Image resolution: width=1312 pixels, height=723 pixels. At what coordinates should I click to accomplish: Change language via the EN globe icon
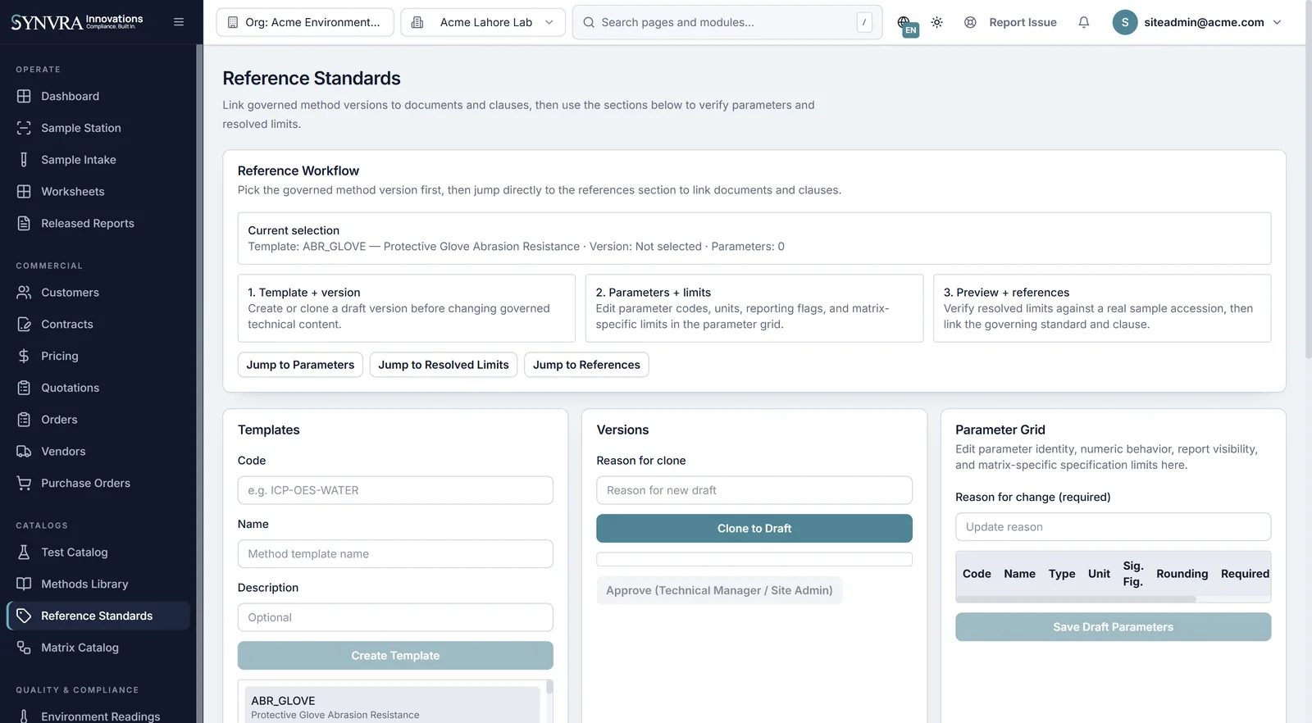(906, 25)
